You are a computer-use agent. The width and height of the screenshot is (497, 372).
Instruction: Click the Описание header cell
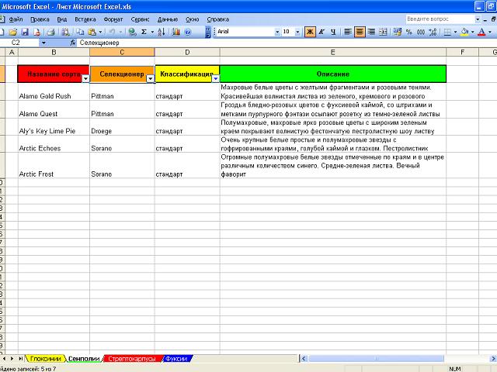click(x=332, y=74)
